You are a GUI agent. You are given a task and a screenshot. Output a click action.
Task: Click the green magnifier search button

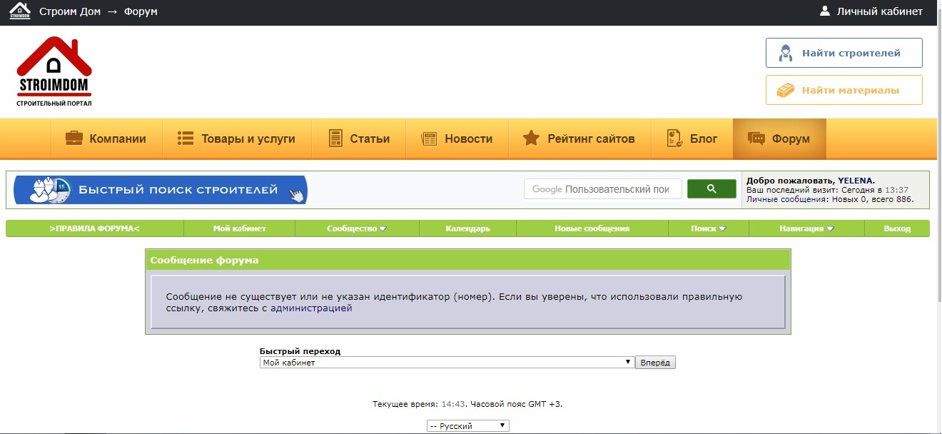pyautogui.click(x=711, y=189)
